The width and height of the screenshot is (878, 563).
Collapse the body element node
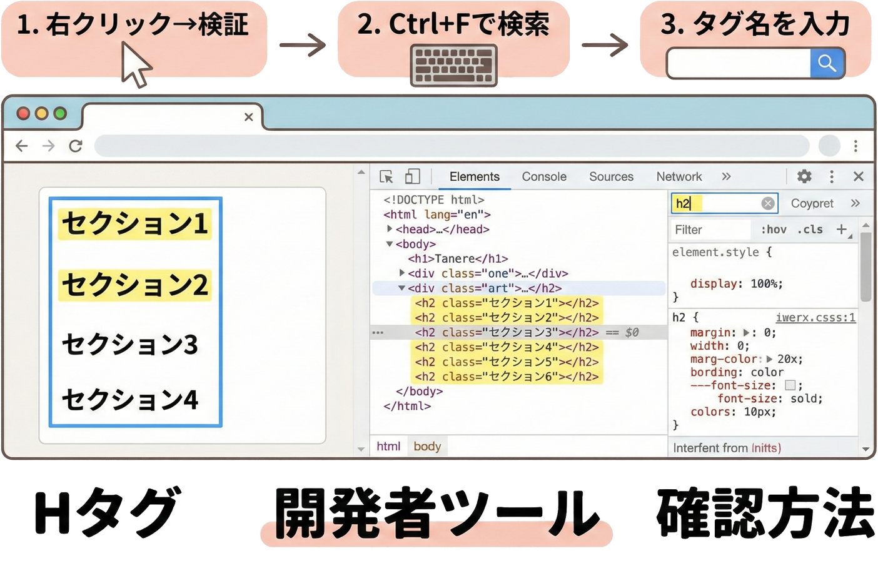(390, 244)
